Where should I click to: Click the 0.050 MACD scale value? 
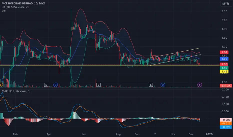225,111
